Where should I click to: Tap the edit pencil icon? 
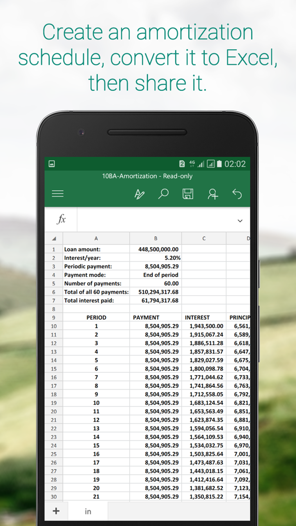[x=139, y=194]
